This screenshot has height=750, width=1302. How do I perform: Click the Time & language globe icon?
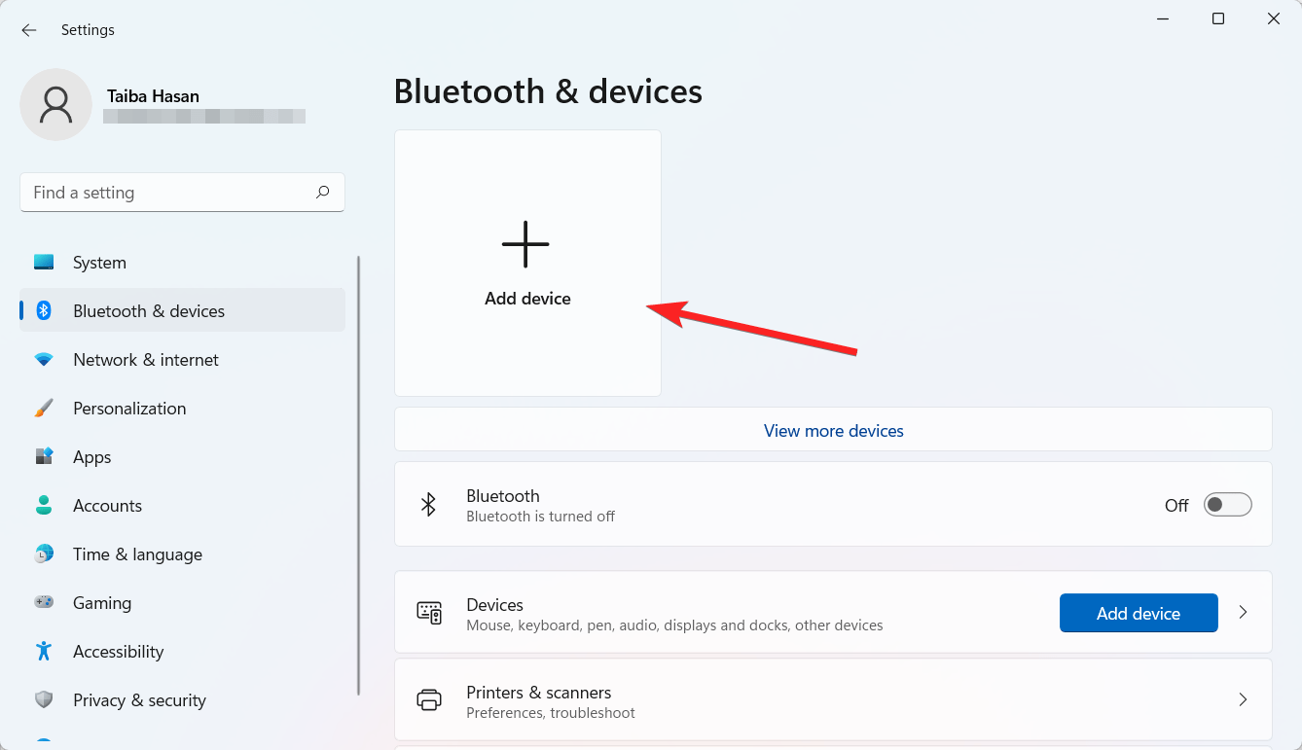(x=44, y=554)
